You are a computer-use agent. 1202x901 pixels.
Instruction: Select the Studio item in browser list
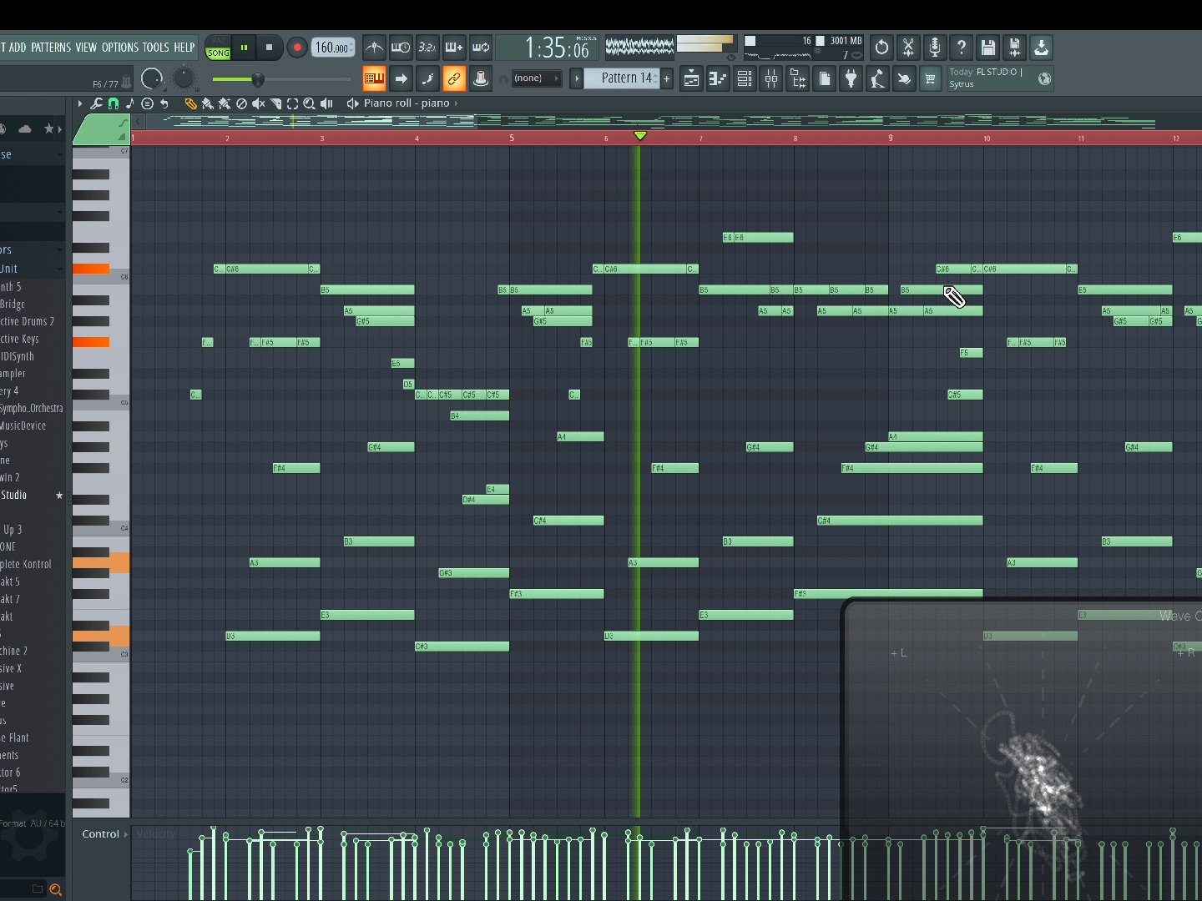point(14,495)
